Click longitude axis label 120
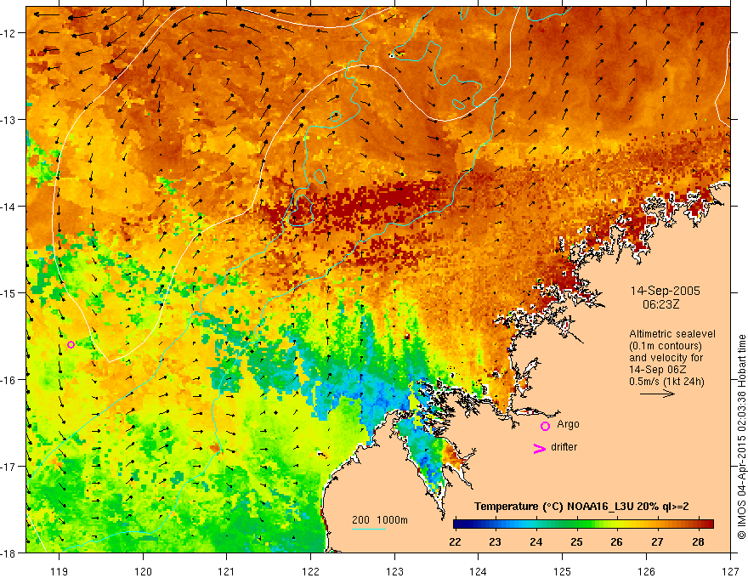This screenshot has height=578, width=748. (x=143, y=571)
